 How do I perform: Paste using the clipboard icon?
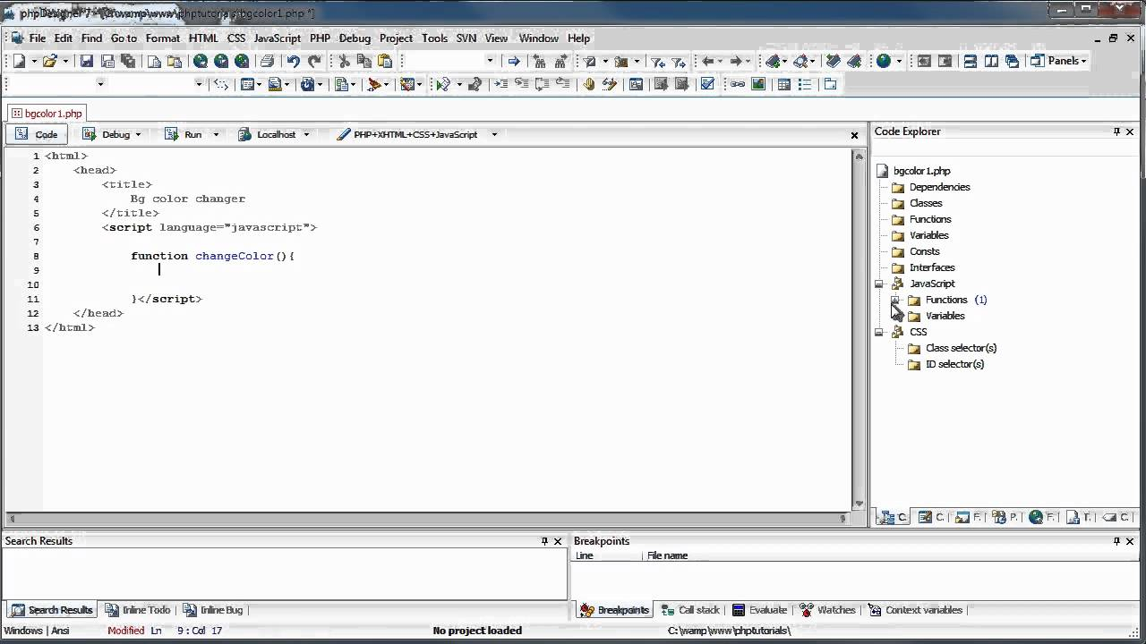tap(385, 61)
